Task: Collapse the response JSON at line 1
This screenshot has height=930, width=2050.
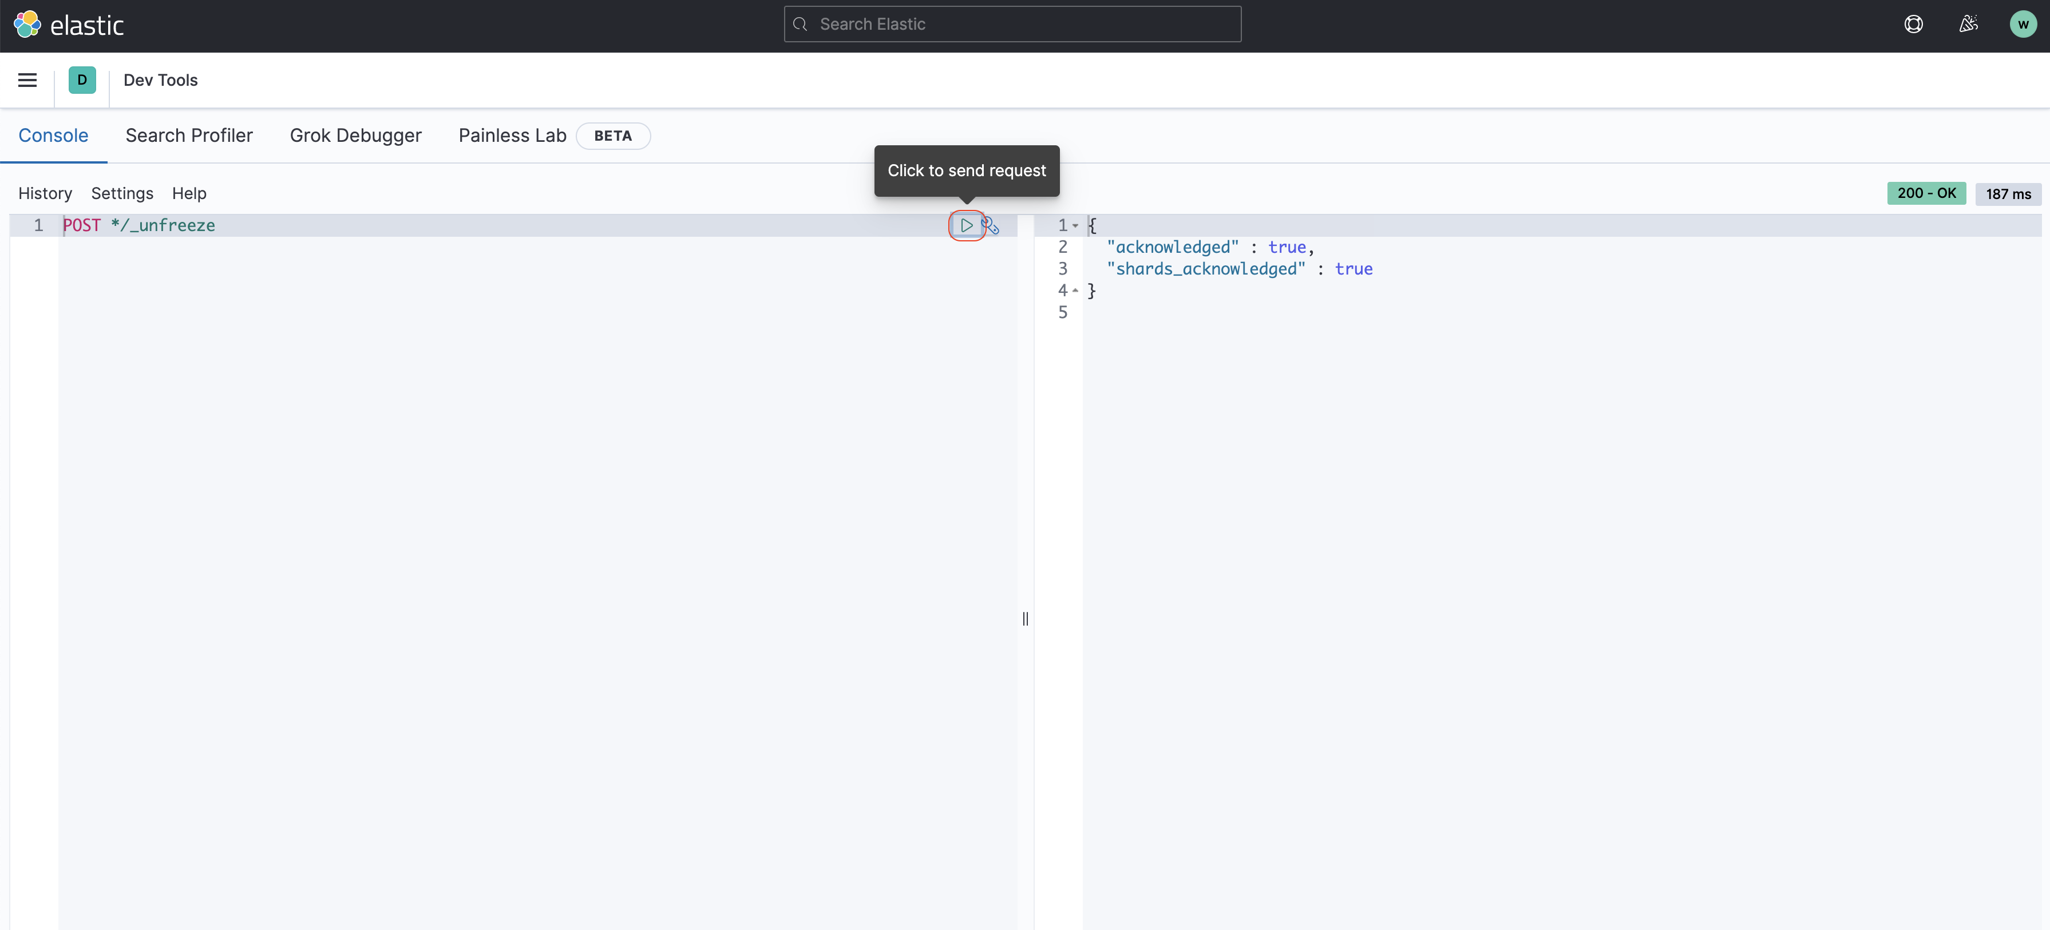Action: click(1075, 225)
